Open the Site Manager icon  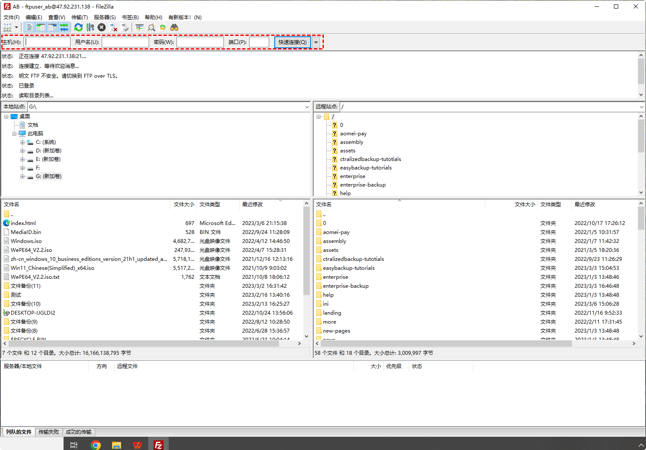click(7, 27)
